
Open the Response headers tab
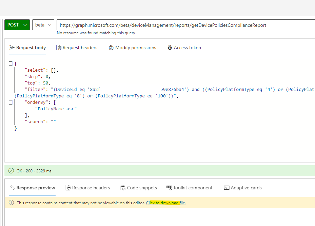[x=88, y=188]
